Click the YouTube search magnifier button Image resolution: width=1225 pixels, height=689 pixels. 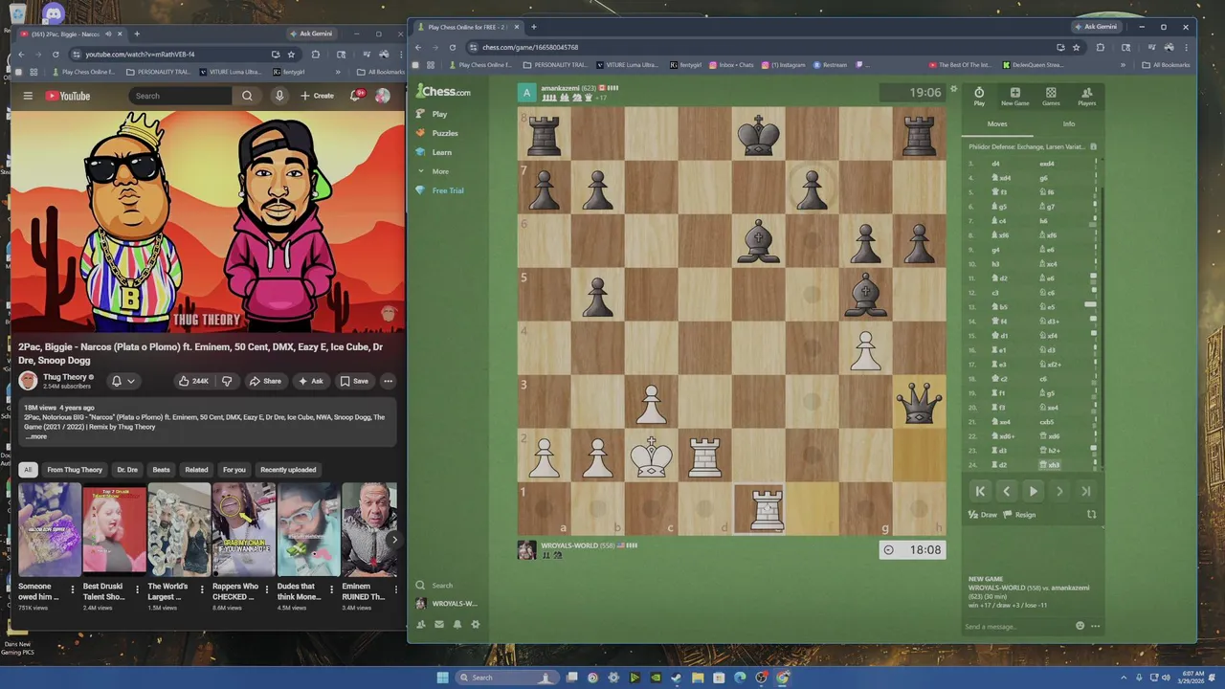[x=247, y=96]
